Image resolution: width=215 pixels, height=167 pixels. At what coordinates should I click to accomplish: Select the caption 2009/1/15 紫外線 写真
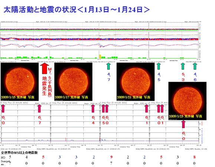[x=17, y=97]
